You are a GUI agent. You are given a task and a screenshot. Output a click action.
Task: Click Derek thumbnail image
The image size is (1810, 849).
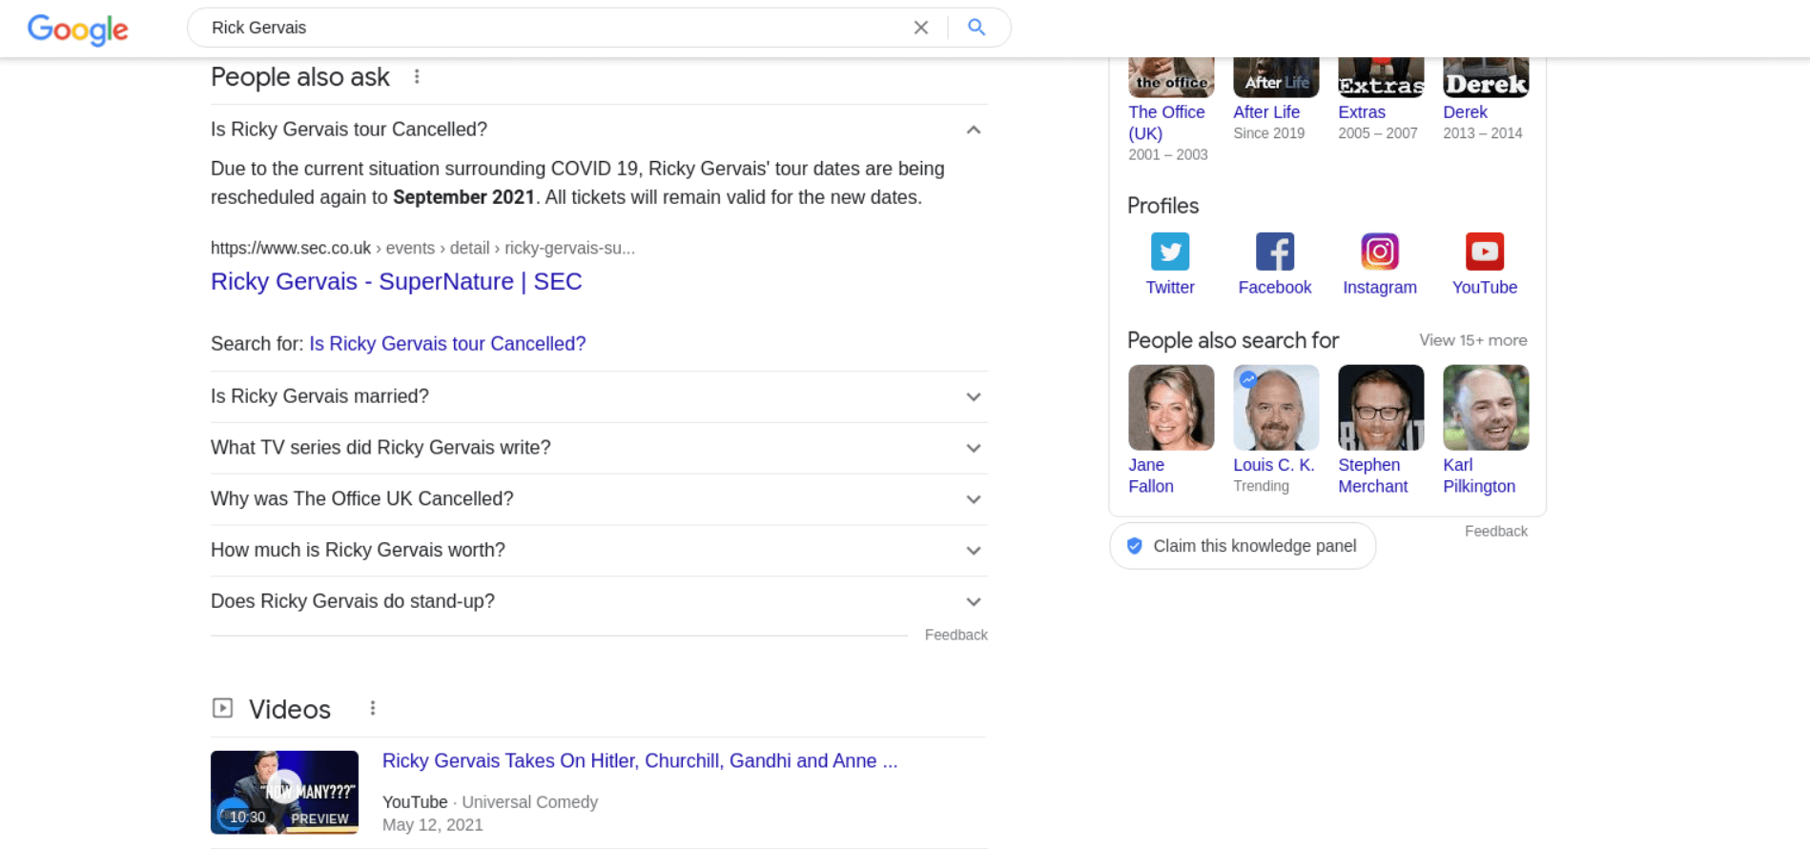1486,78
